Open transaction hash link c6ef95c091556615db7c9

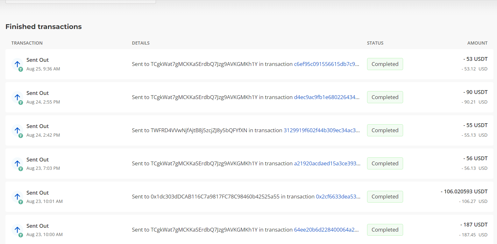[x=327, y=64]
